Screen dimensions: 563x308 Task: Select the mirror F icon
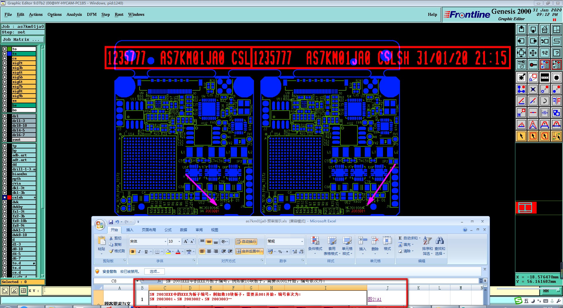[x=556, y=101]
